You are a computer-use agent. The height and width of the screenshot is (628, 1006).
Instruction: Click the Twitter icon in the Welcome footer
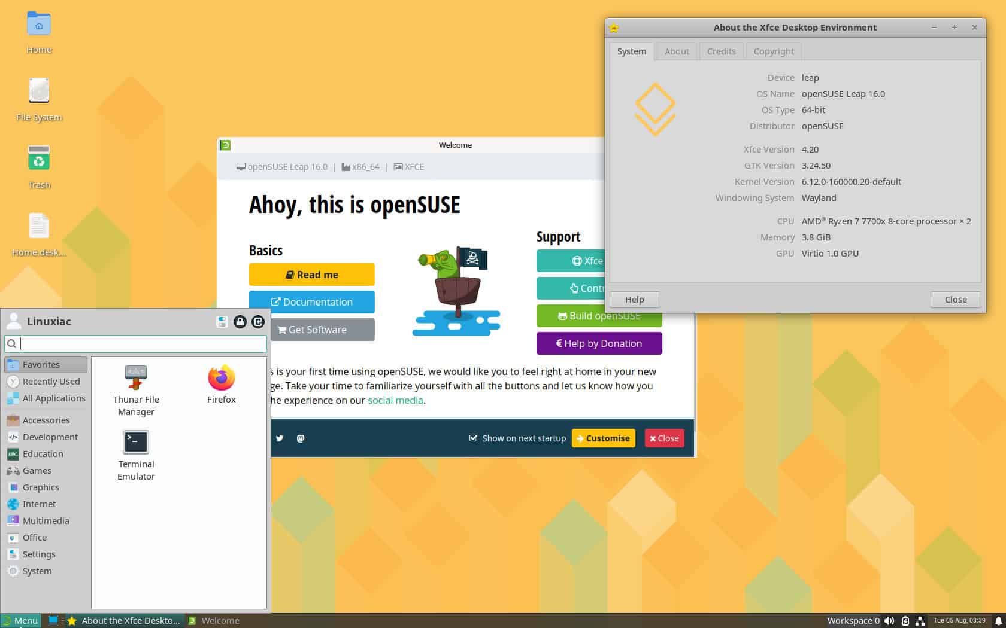tap(280, 438)
